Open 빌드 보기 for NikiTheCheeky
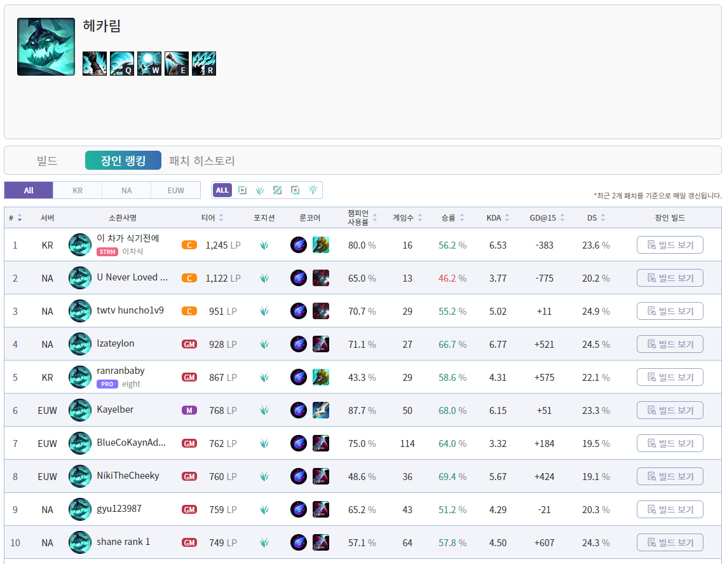 point(670,476)
